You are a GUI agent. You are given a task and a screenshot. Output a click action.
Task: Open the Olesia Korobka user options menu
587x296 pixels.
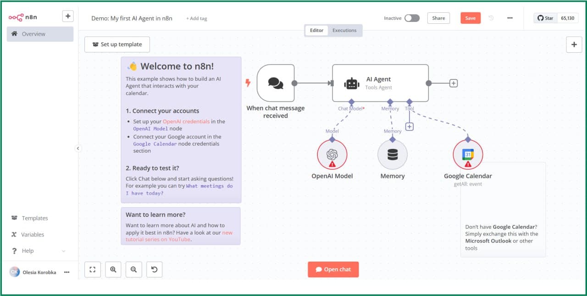pos(66,272)
